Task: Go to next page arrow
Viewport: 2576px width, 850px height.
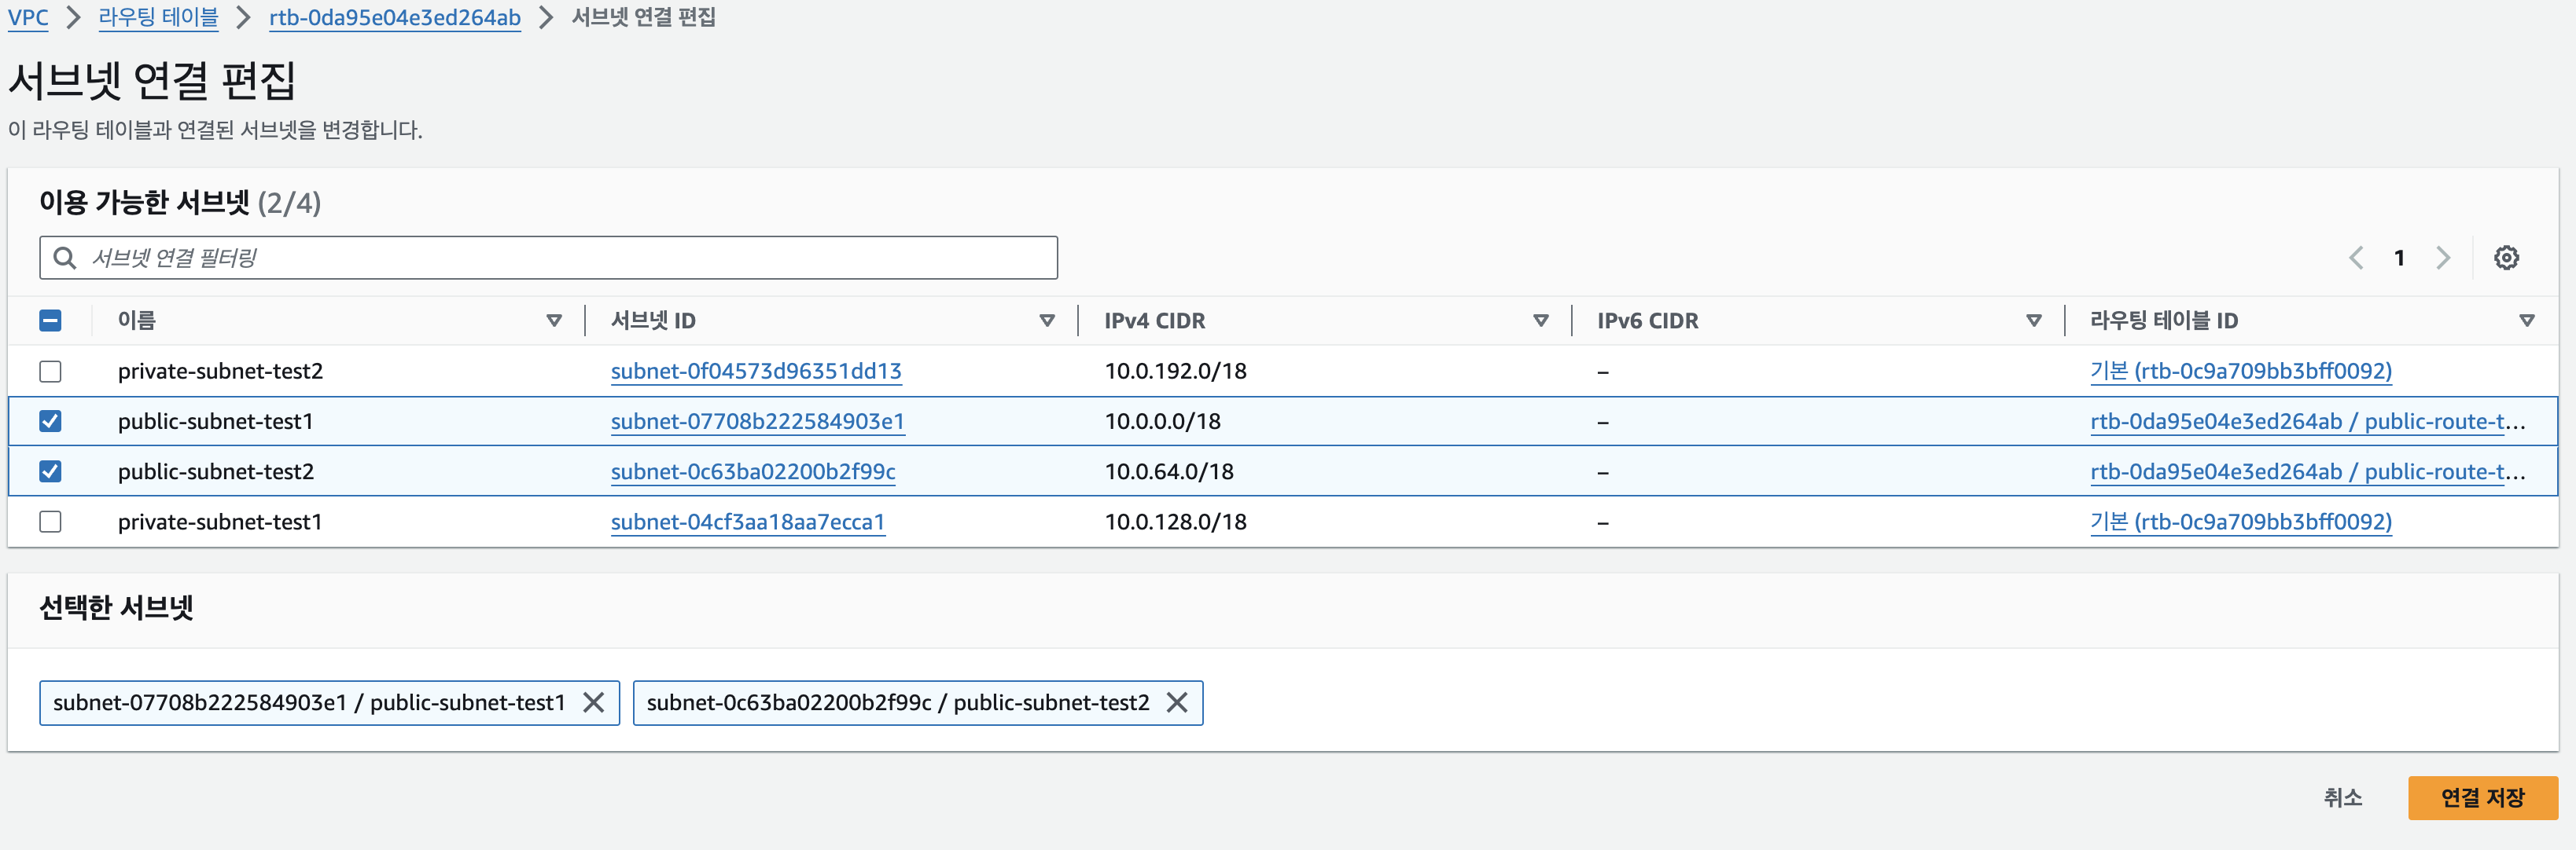Action: (2443, 258)
